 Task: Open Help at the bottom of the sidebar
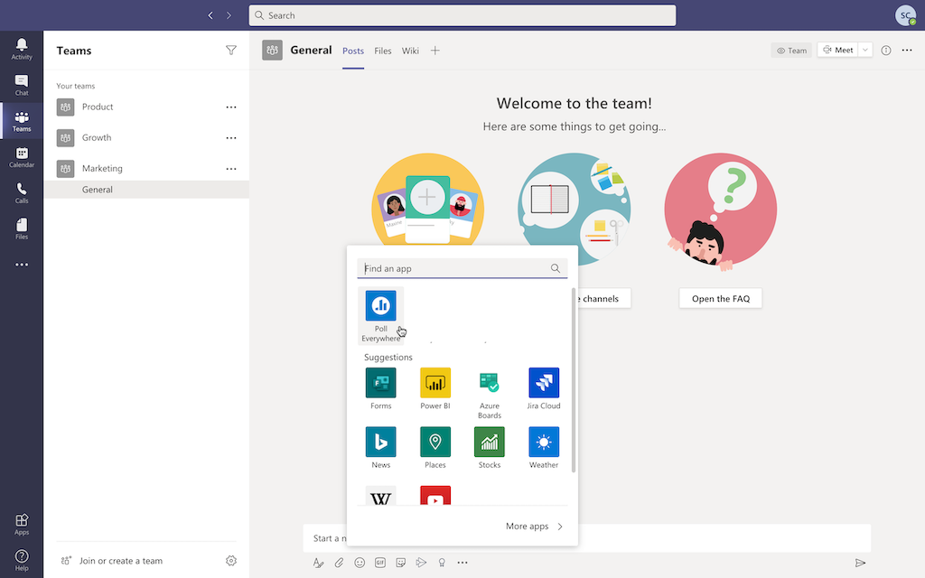[x=22, y=560]
